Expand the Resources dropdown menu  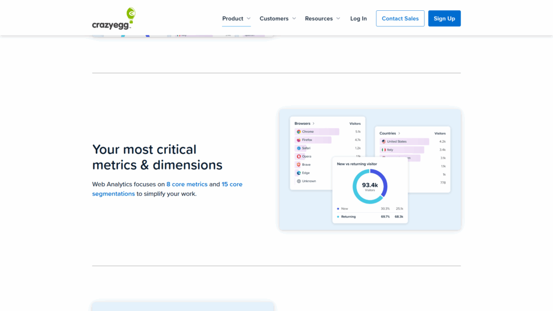[x=322, y=18]
